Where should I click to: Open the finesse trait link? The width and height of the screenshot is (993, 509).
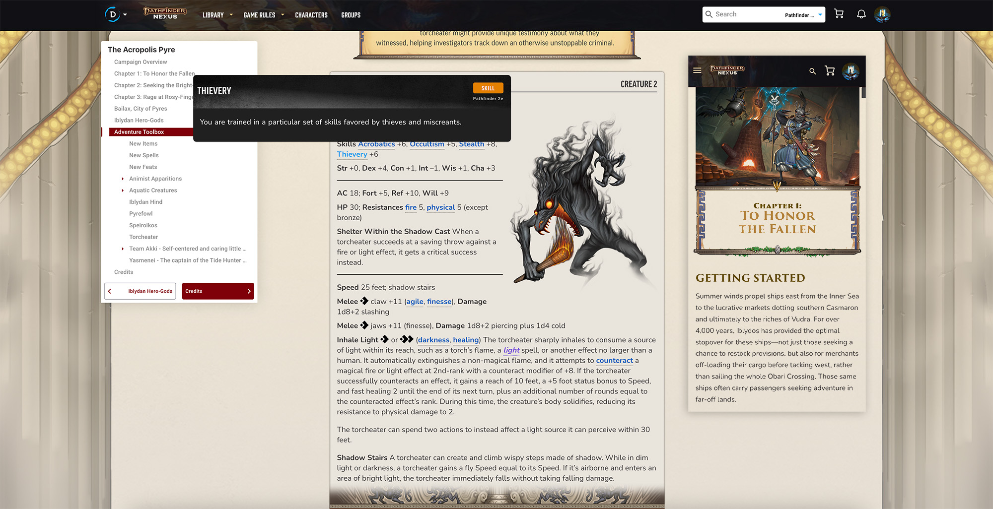tap(439, 302)
